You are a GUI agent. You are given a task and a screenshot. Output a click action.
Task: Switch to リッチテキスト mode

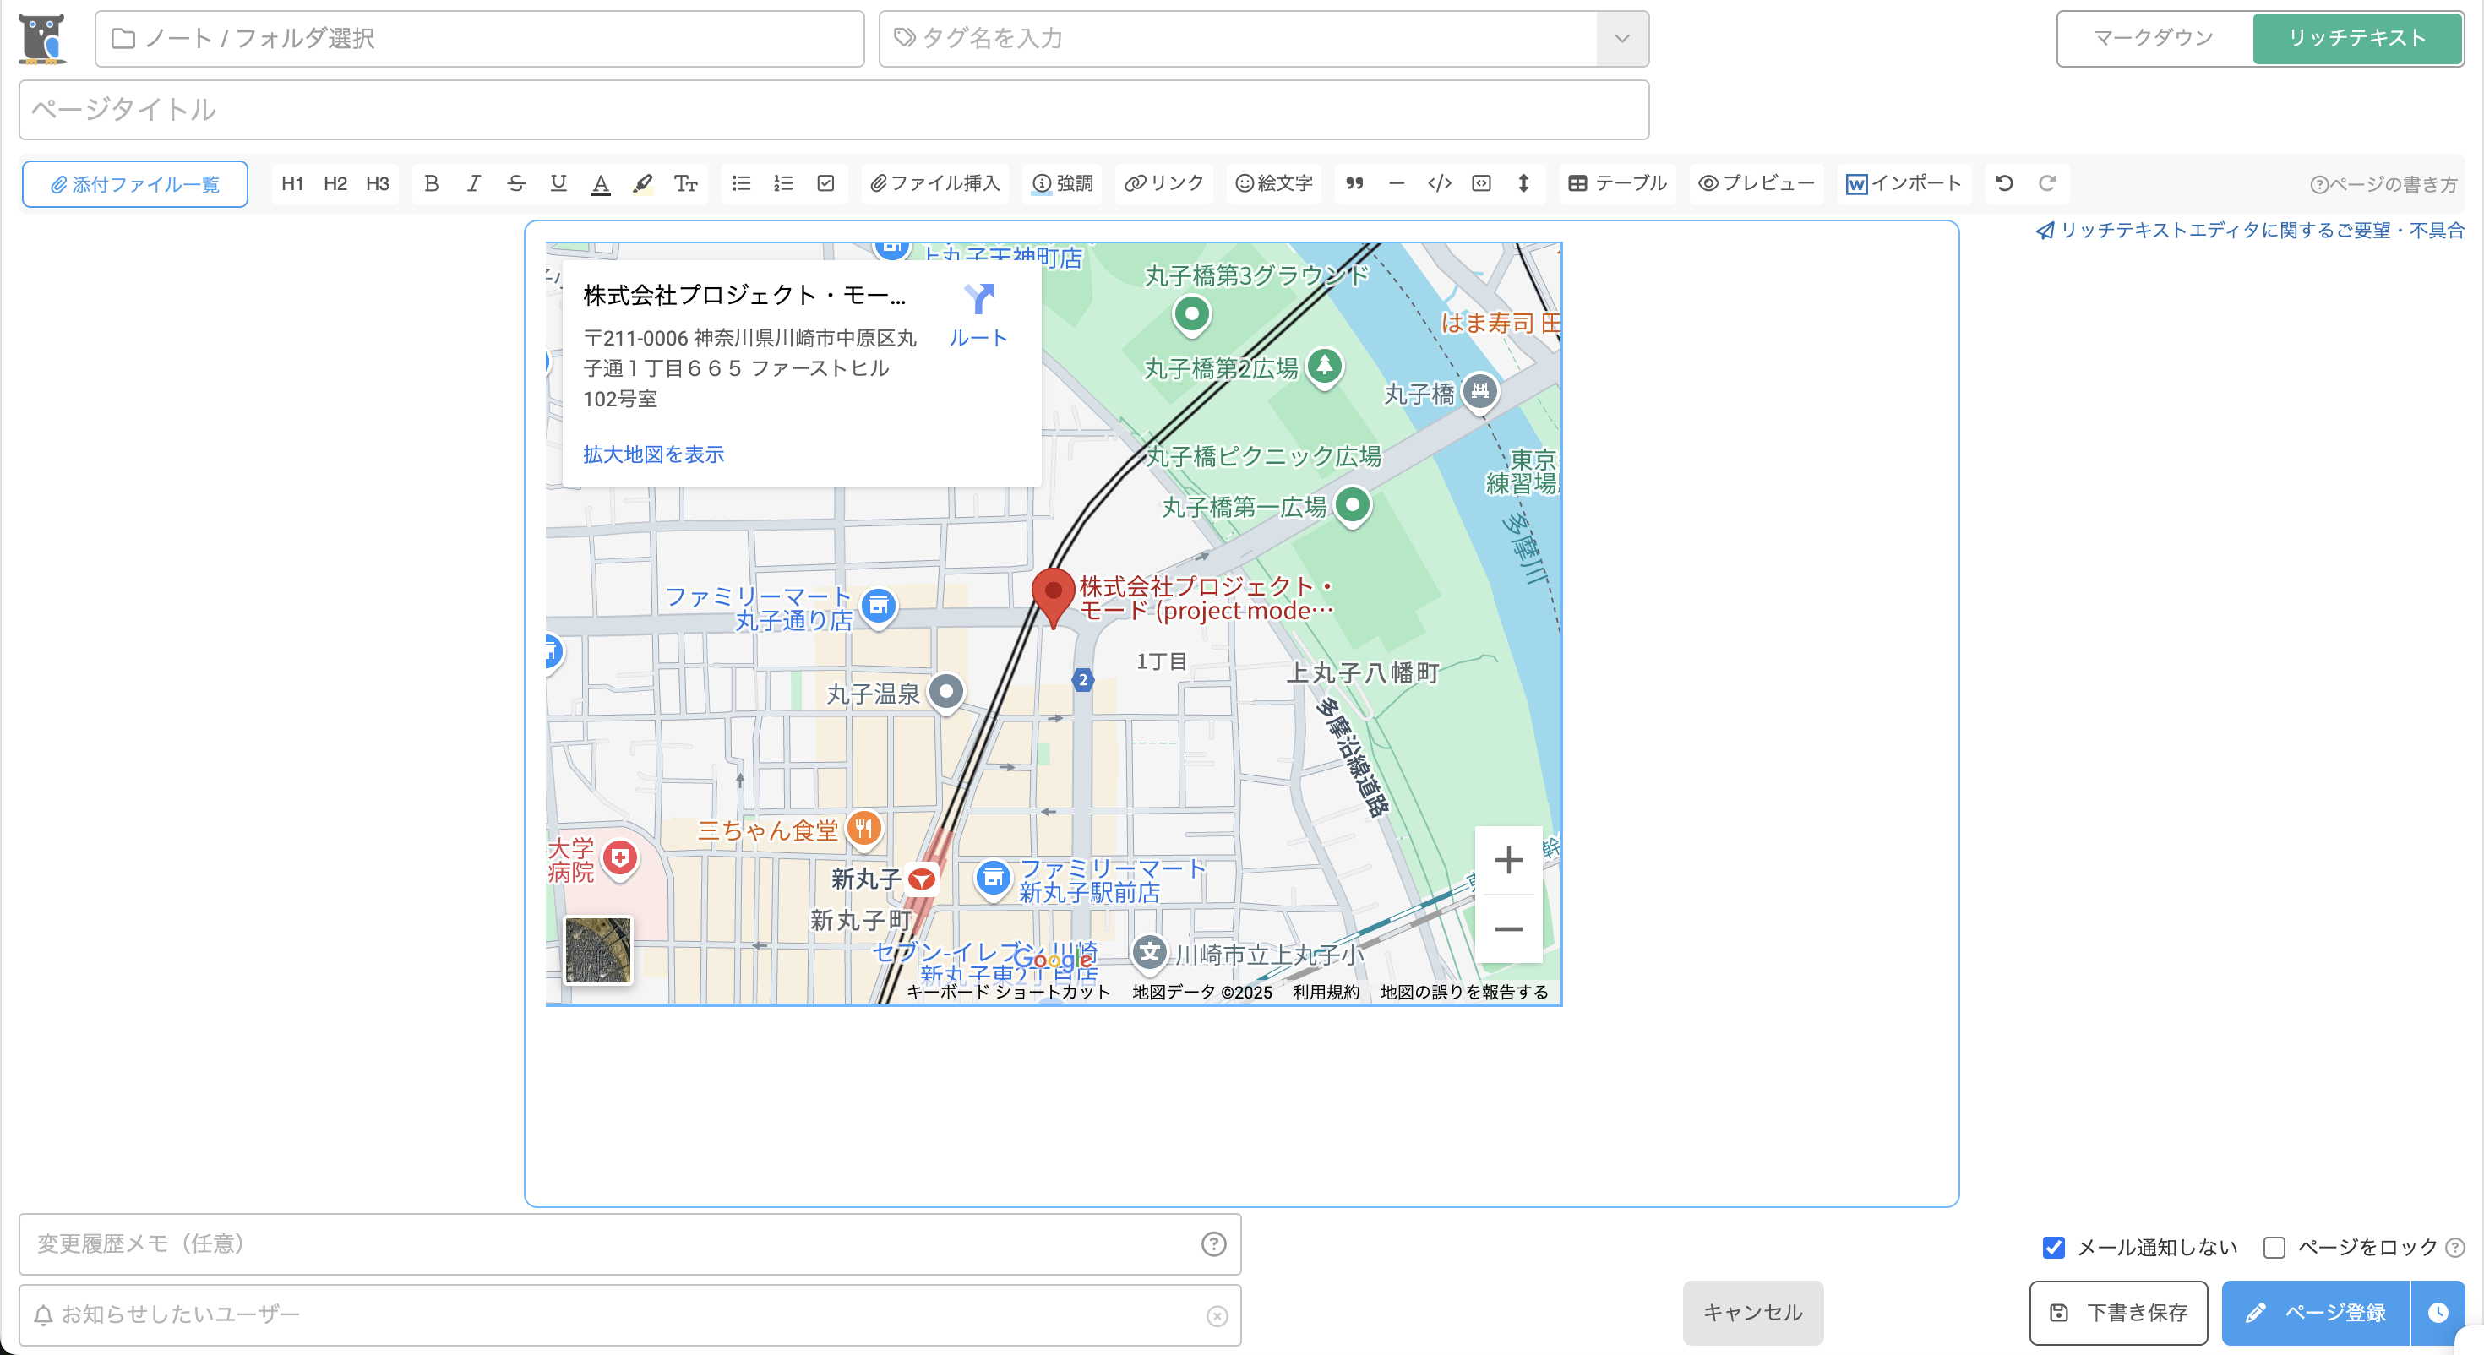click(x=2356, y=39)
